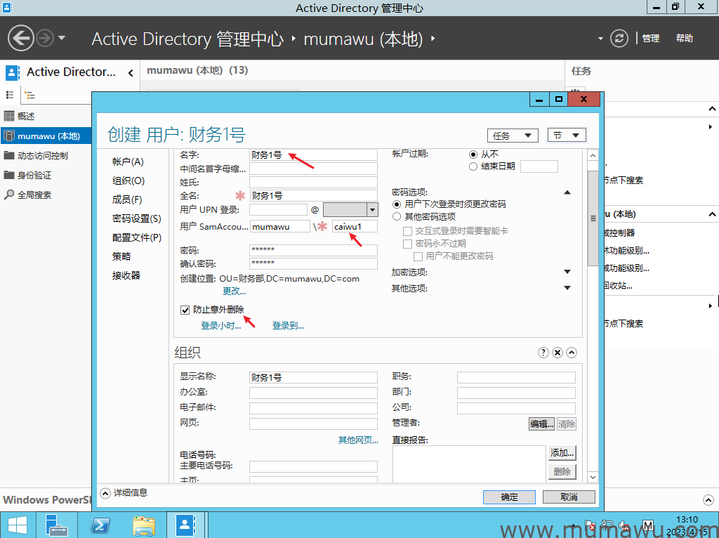Expand the 其他选项 section
Viewport: 719px width, 538px height.
click(567, 288)
